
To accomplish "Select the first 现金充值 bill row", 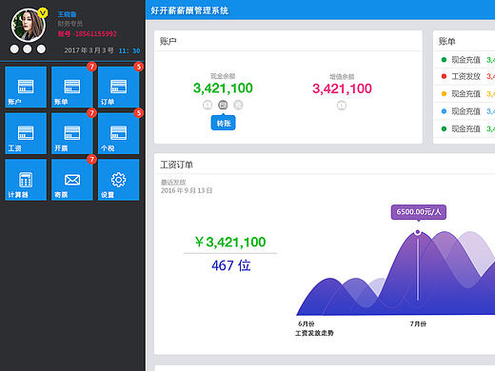I will tap(465, 60).
